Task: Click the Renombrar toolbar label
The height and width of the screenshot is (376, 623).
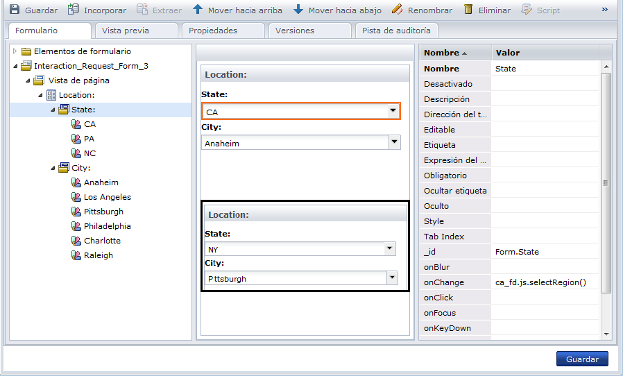Action: (x=430, y=10)
